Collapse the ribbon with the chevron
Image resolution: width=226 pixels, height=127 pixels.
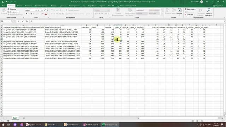pyautogui.click(x=225, y=17)
